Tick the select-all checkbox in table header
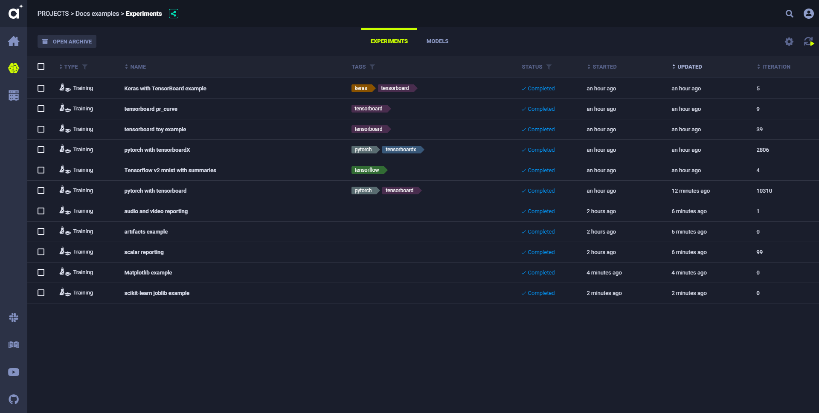The image size is (819, 413). [41, 66]
